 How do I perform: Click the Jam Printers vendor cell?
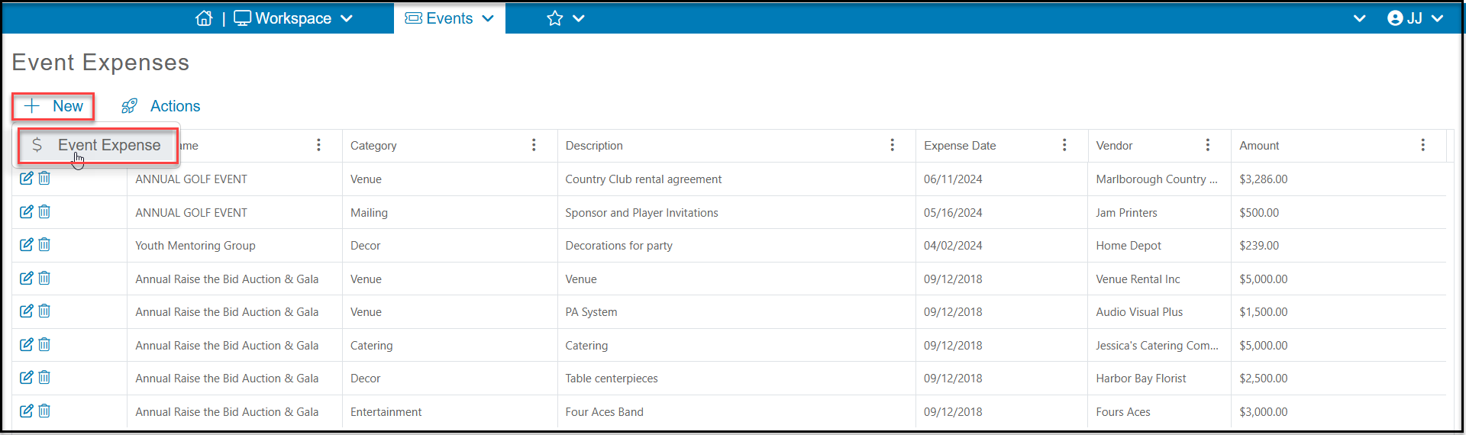(1127, 213)
